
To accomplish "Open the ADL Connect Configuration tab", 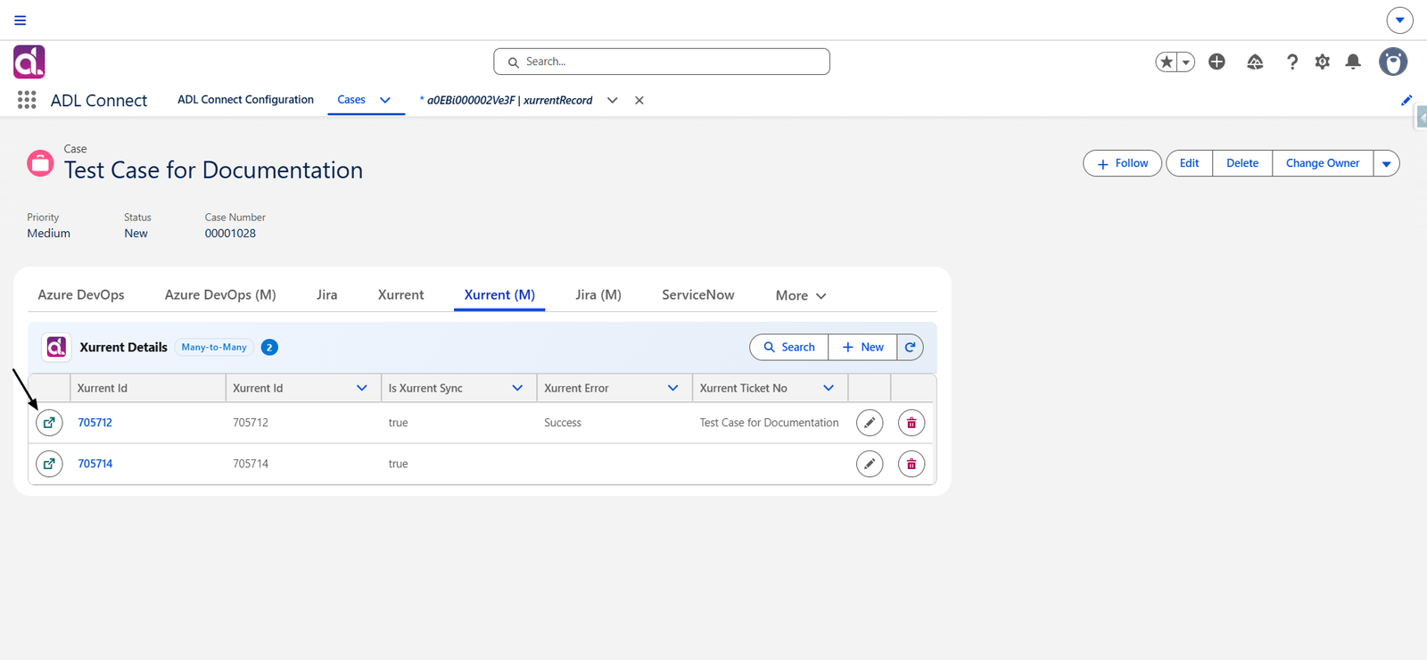I will (245, 100).
